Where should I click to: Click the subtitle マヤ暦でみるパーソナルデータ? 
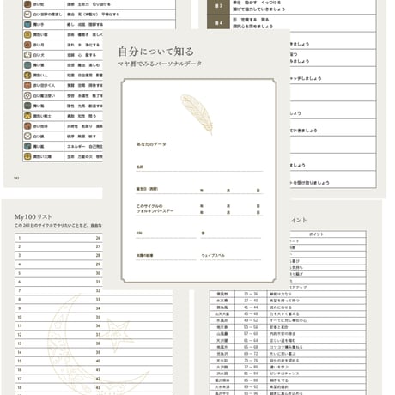160,64
